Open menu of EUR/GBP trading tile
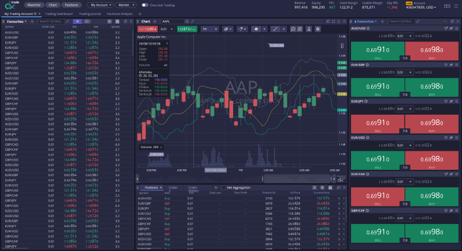Viewport: 462px width, 251px height. (x=456, y=65)
